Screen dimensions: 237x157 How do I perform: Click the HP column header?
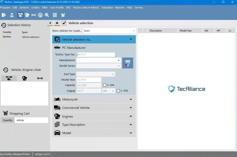click(x=220, y=30)
